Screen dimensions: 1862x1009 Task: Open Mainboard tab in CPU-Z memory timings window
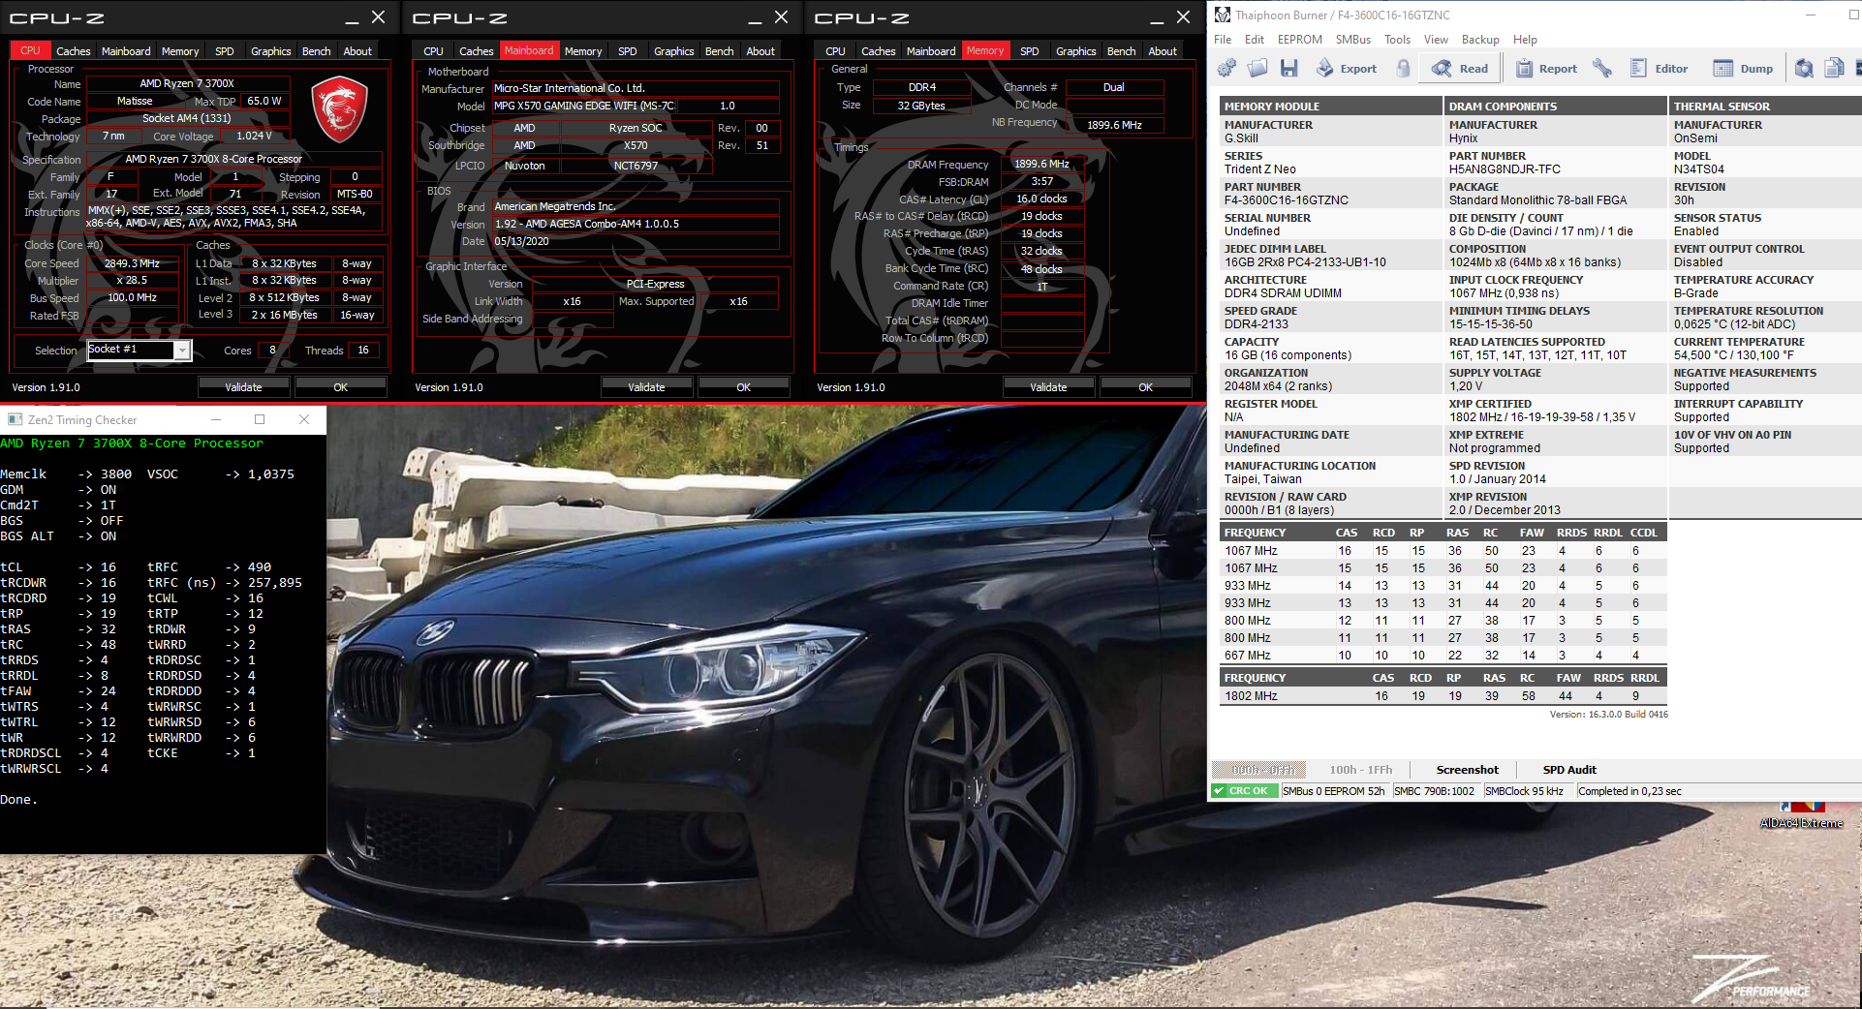(931, 51)
